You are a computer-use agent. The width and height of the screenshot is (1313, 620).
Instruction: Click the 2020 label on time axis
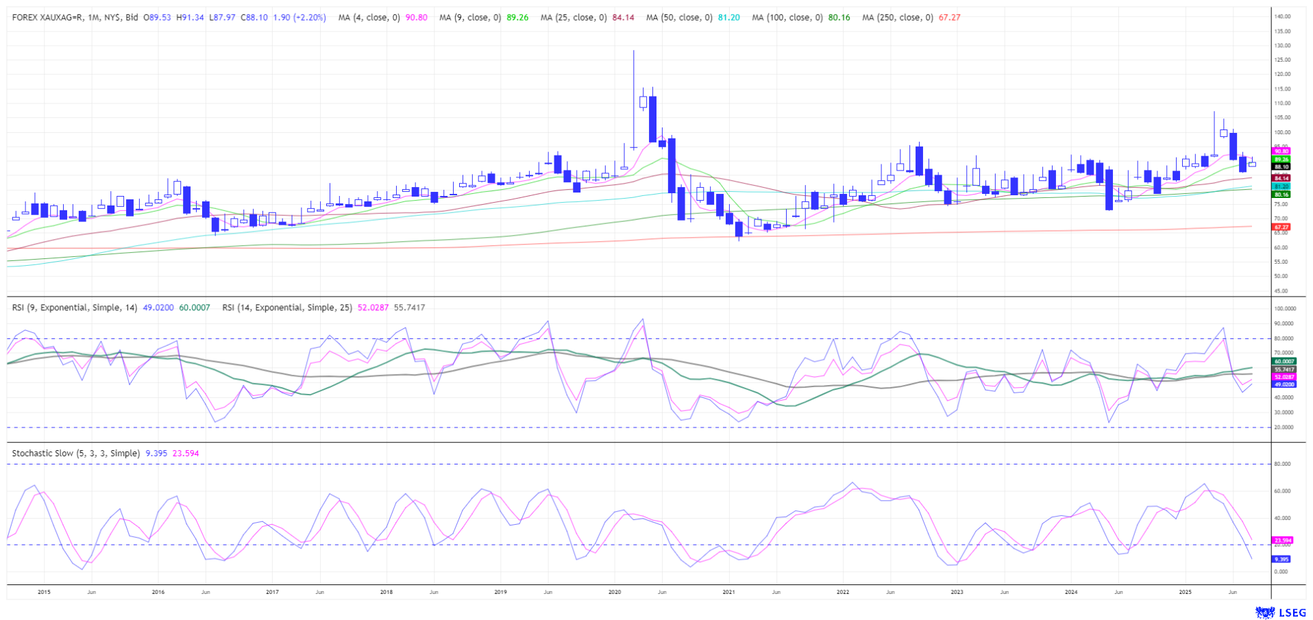615,592
